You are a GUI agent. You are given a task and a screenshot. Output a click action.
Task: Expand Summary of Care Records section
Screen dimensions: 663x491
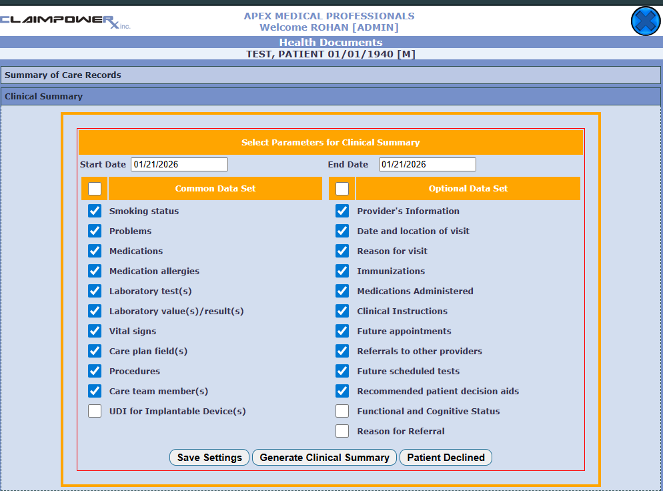coord(331,75)
